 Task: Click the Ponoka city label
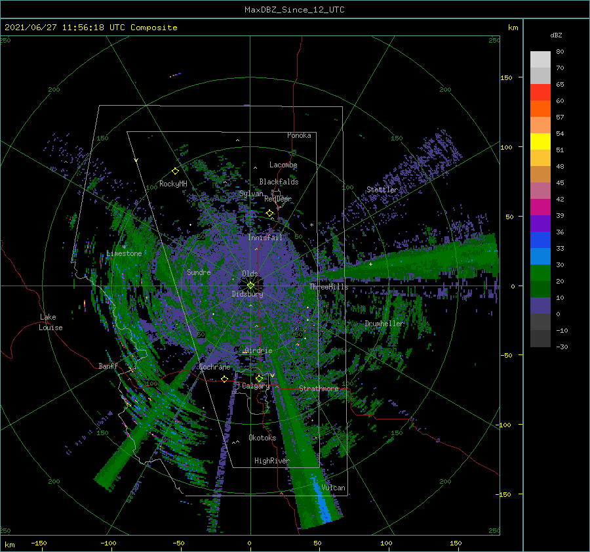tap(299, 135)
